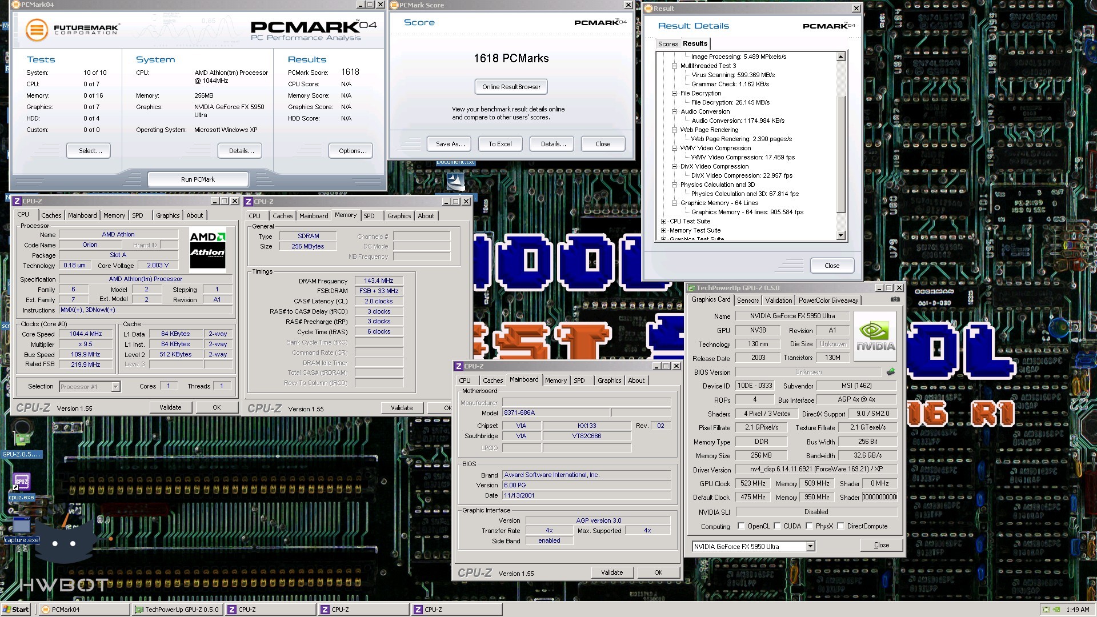Click the GPU-Z camera screenshot icon
The image size is (1097, 617).
895,299
